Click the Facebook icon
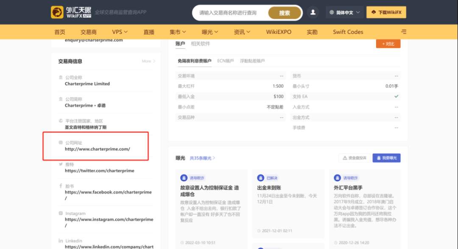 click(61, 186)
